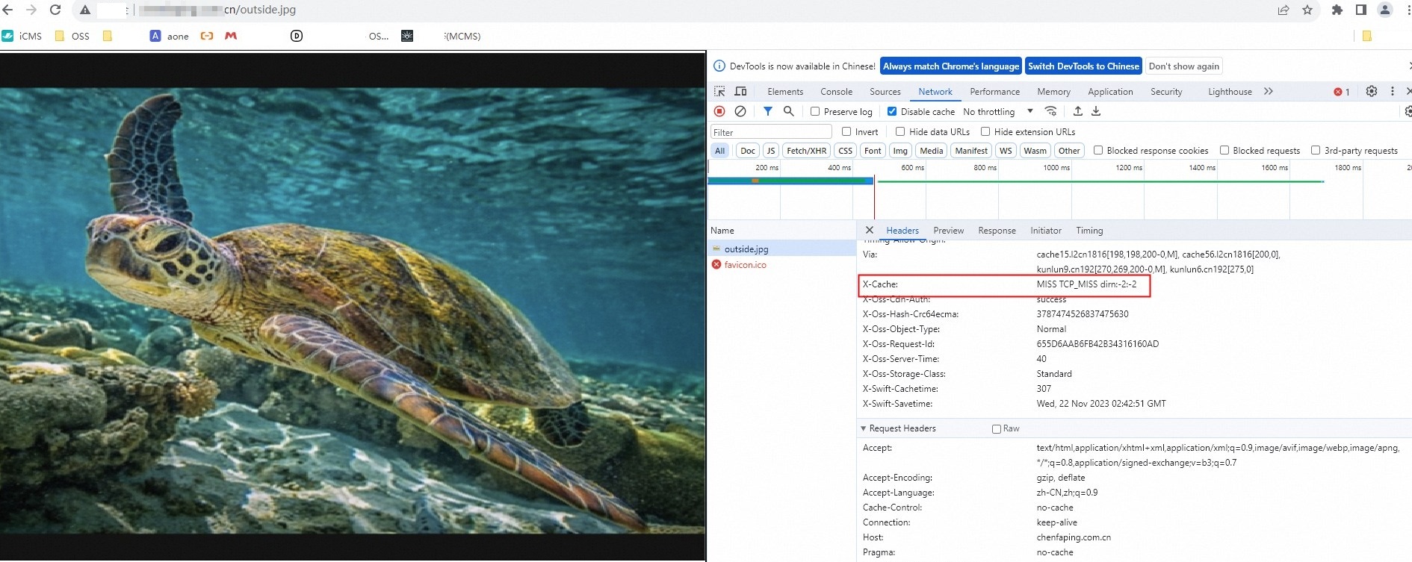The width and height of the screenshot is (1412, 562).
Task: Click the export HAR download icon
Action: pos(1096,111)
